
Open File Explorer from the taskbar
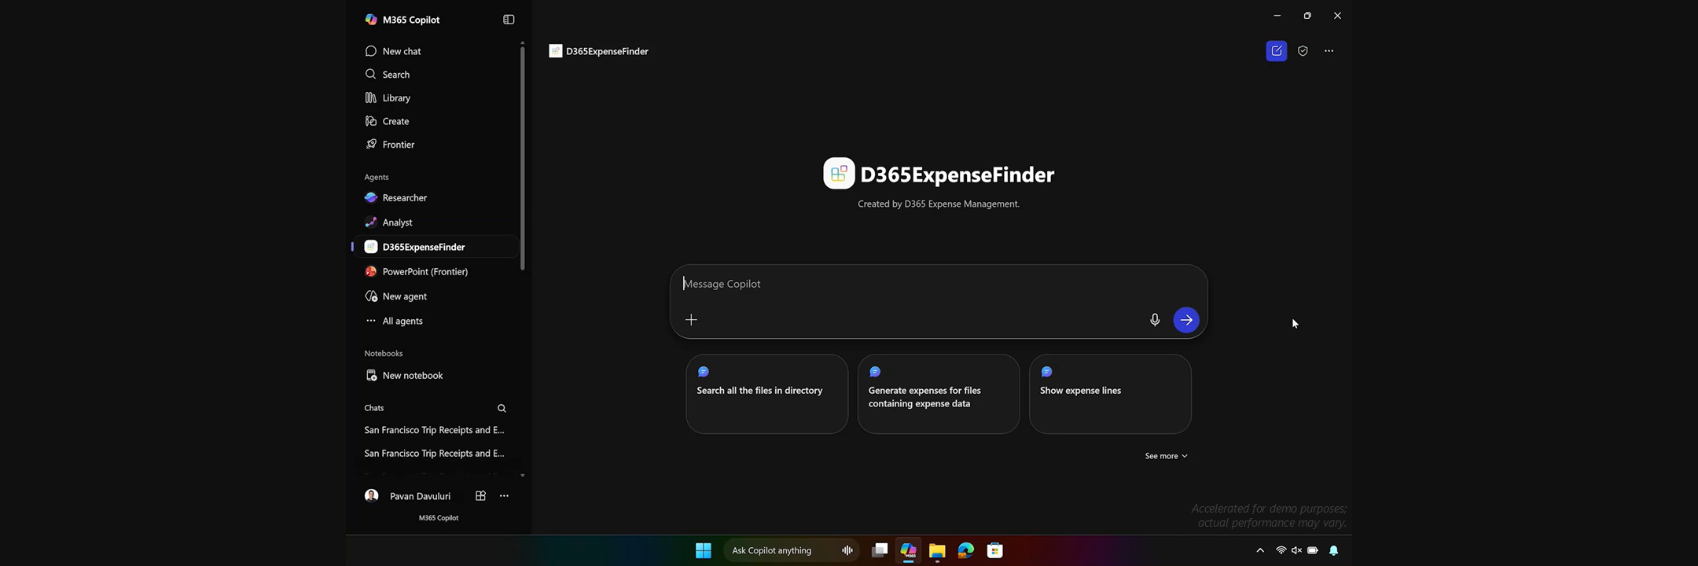click(x=937, y=550)
